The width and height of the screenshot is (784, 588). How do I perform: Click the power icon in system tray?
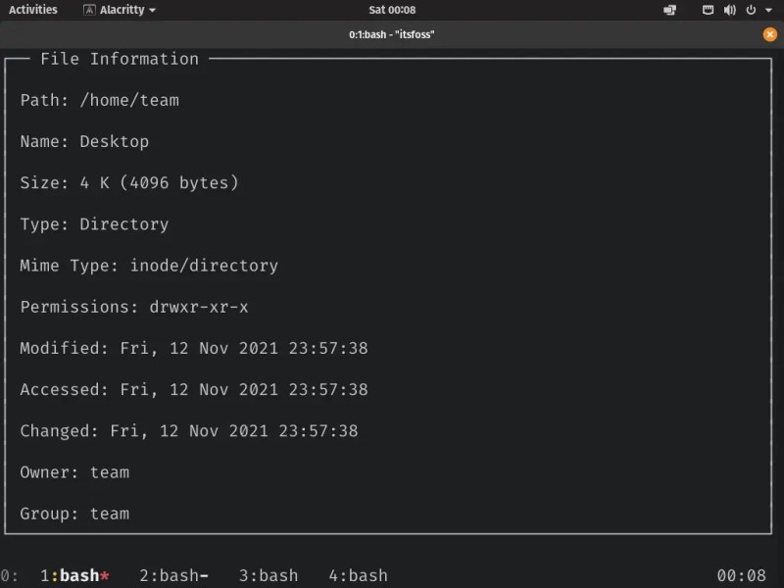[751, 10]
